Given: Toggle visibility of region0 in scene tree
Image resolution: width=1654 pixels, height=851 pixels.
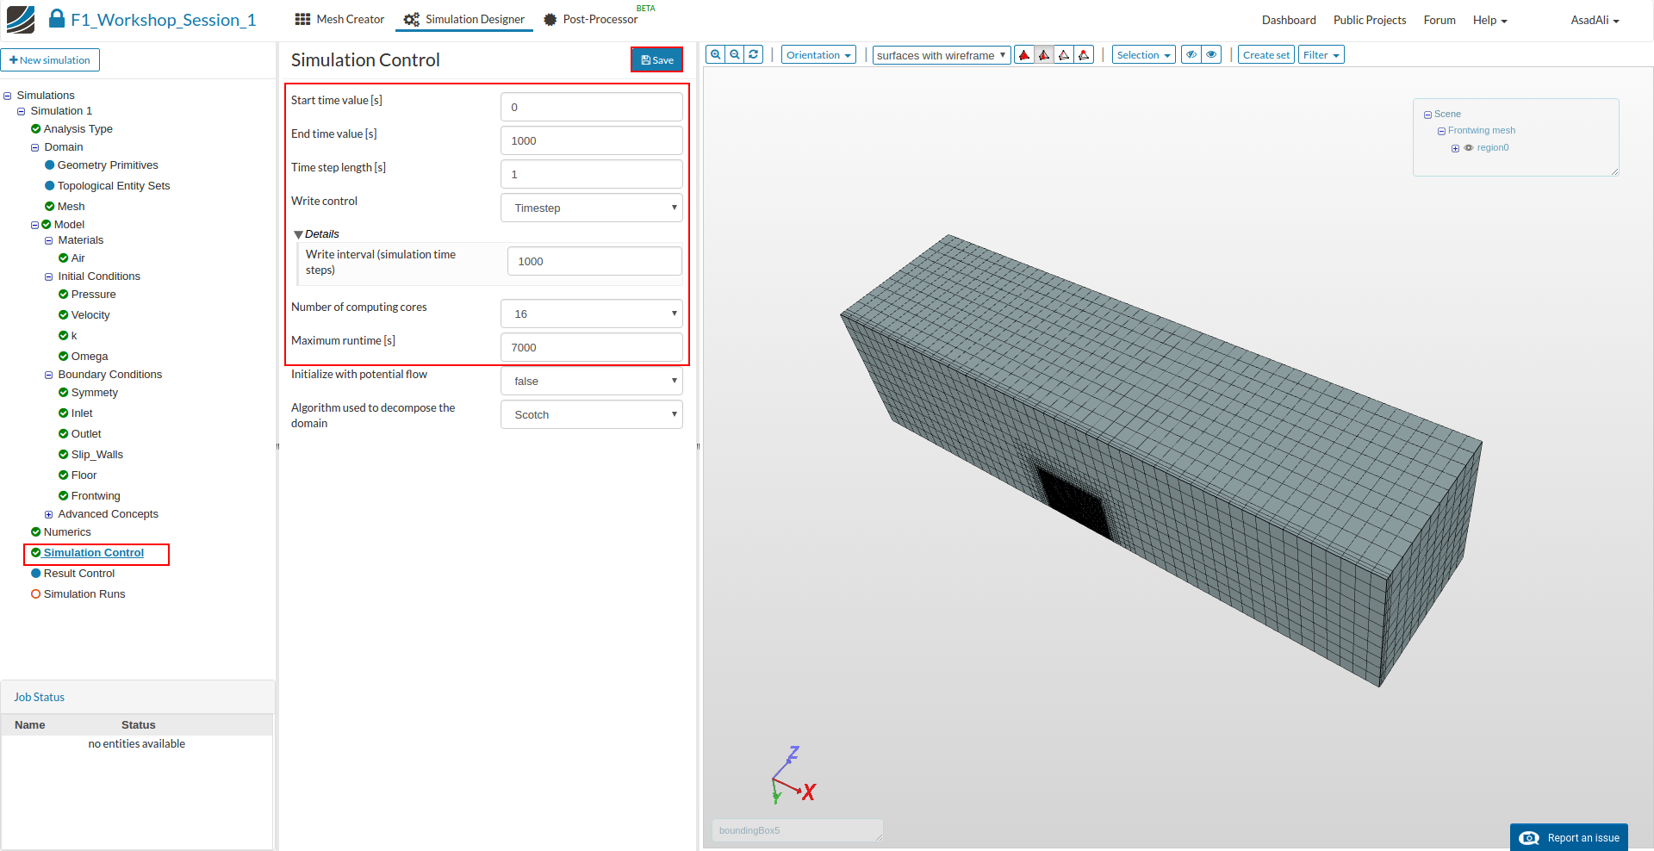Looking at the screenshot, I should point(1469,148).
